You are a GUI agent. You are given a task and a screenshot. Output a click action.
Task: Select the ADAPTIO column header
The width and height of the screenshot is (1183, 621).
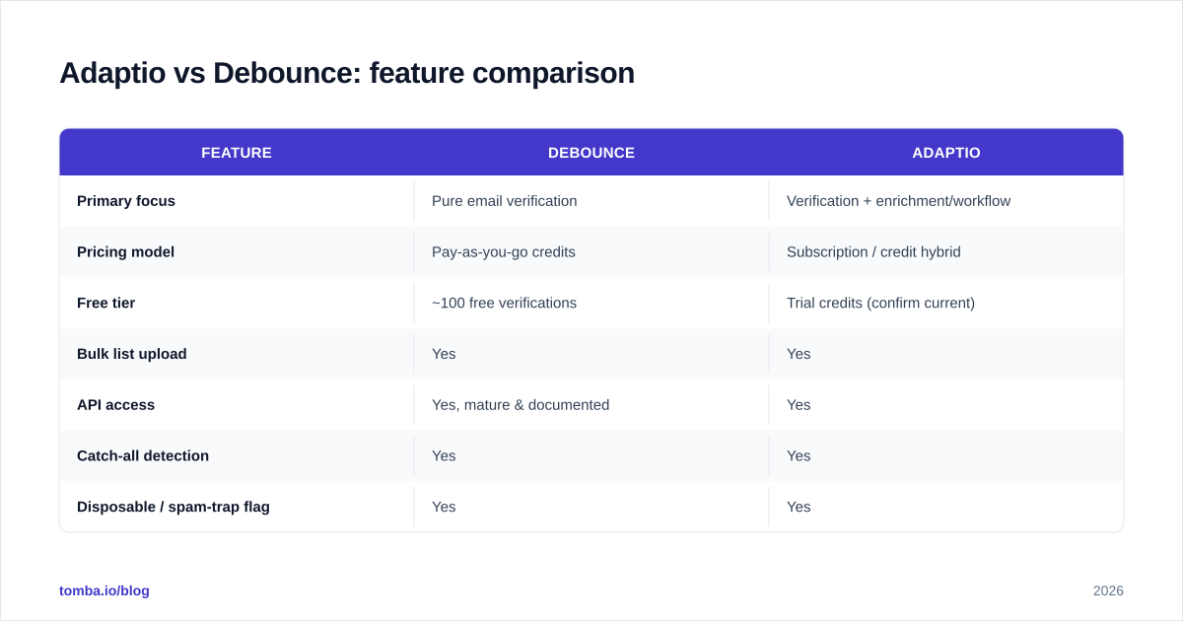(946, 153)
